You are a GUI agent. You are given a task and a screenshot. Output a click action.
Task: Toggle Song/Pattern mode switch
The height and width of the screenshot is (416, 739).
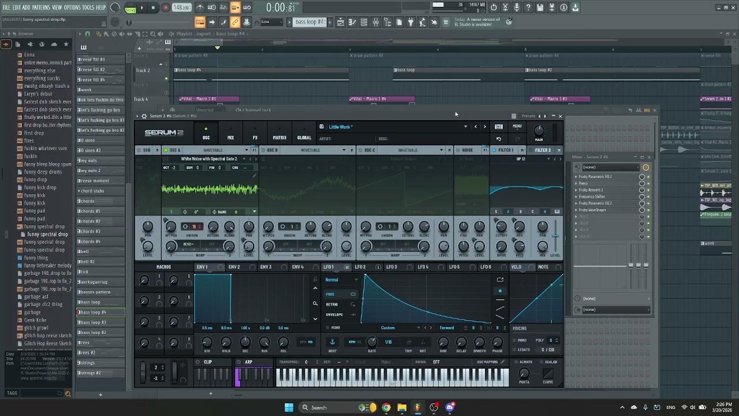[x=130, y=8]
